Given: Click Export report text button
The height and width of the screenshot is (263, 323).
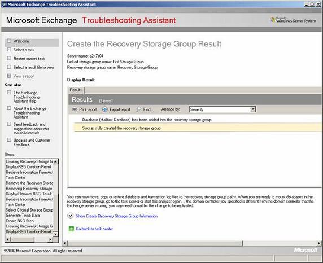Looking at the screenshot, I should (120, 109).
